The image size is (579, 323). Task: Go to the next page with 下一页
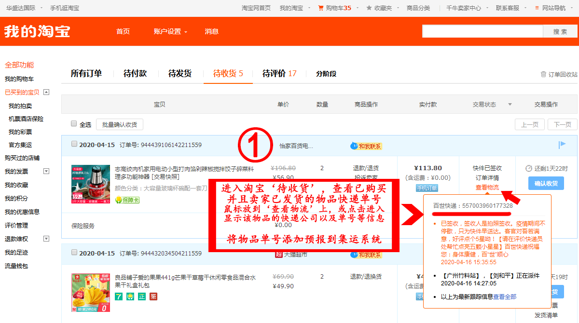(563, 124)
